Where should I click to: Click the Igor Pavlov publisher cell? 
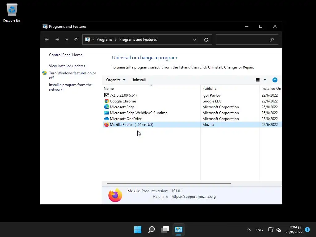pyautogui.click(x=211, y=95)
